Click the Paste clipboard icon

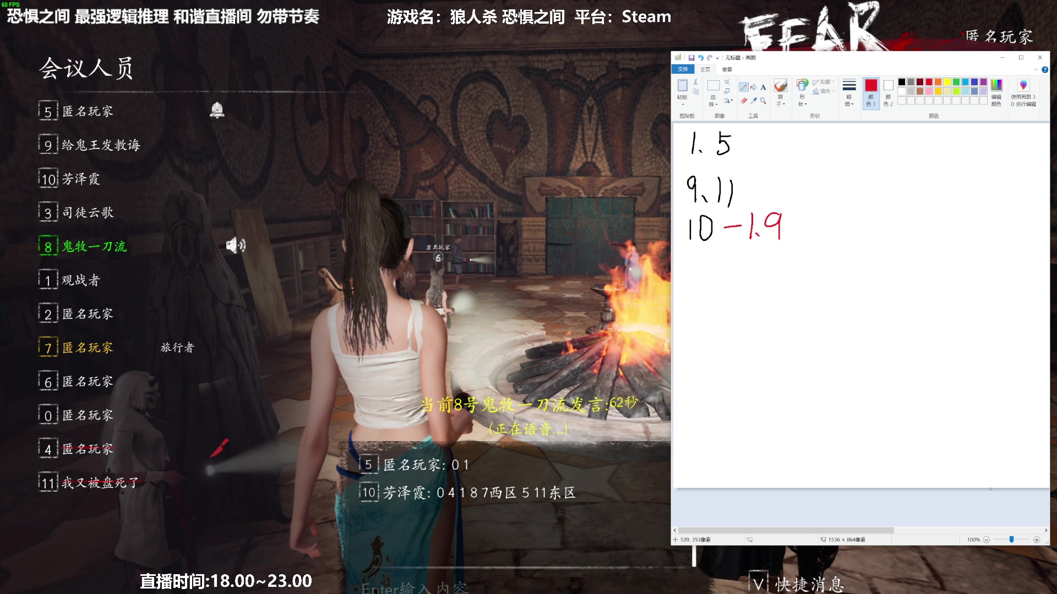(x=682, y=85)
